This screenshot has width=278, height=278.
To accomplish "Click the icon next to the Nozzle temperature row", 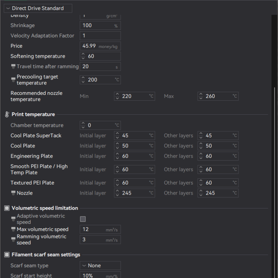I will 14,193.
